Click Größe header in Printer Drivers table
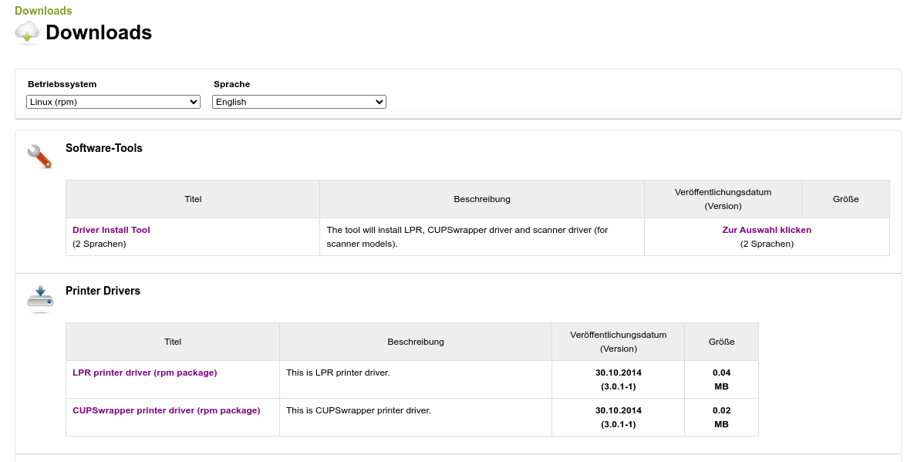 [721, 342]
